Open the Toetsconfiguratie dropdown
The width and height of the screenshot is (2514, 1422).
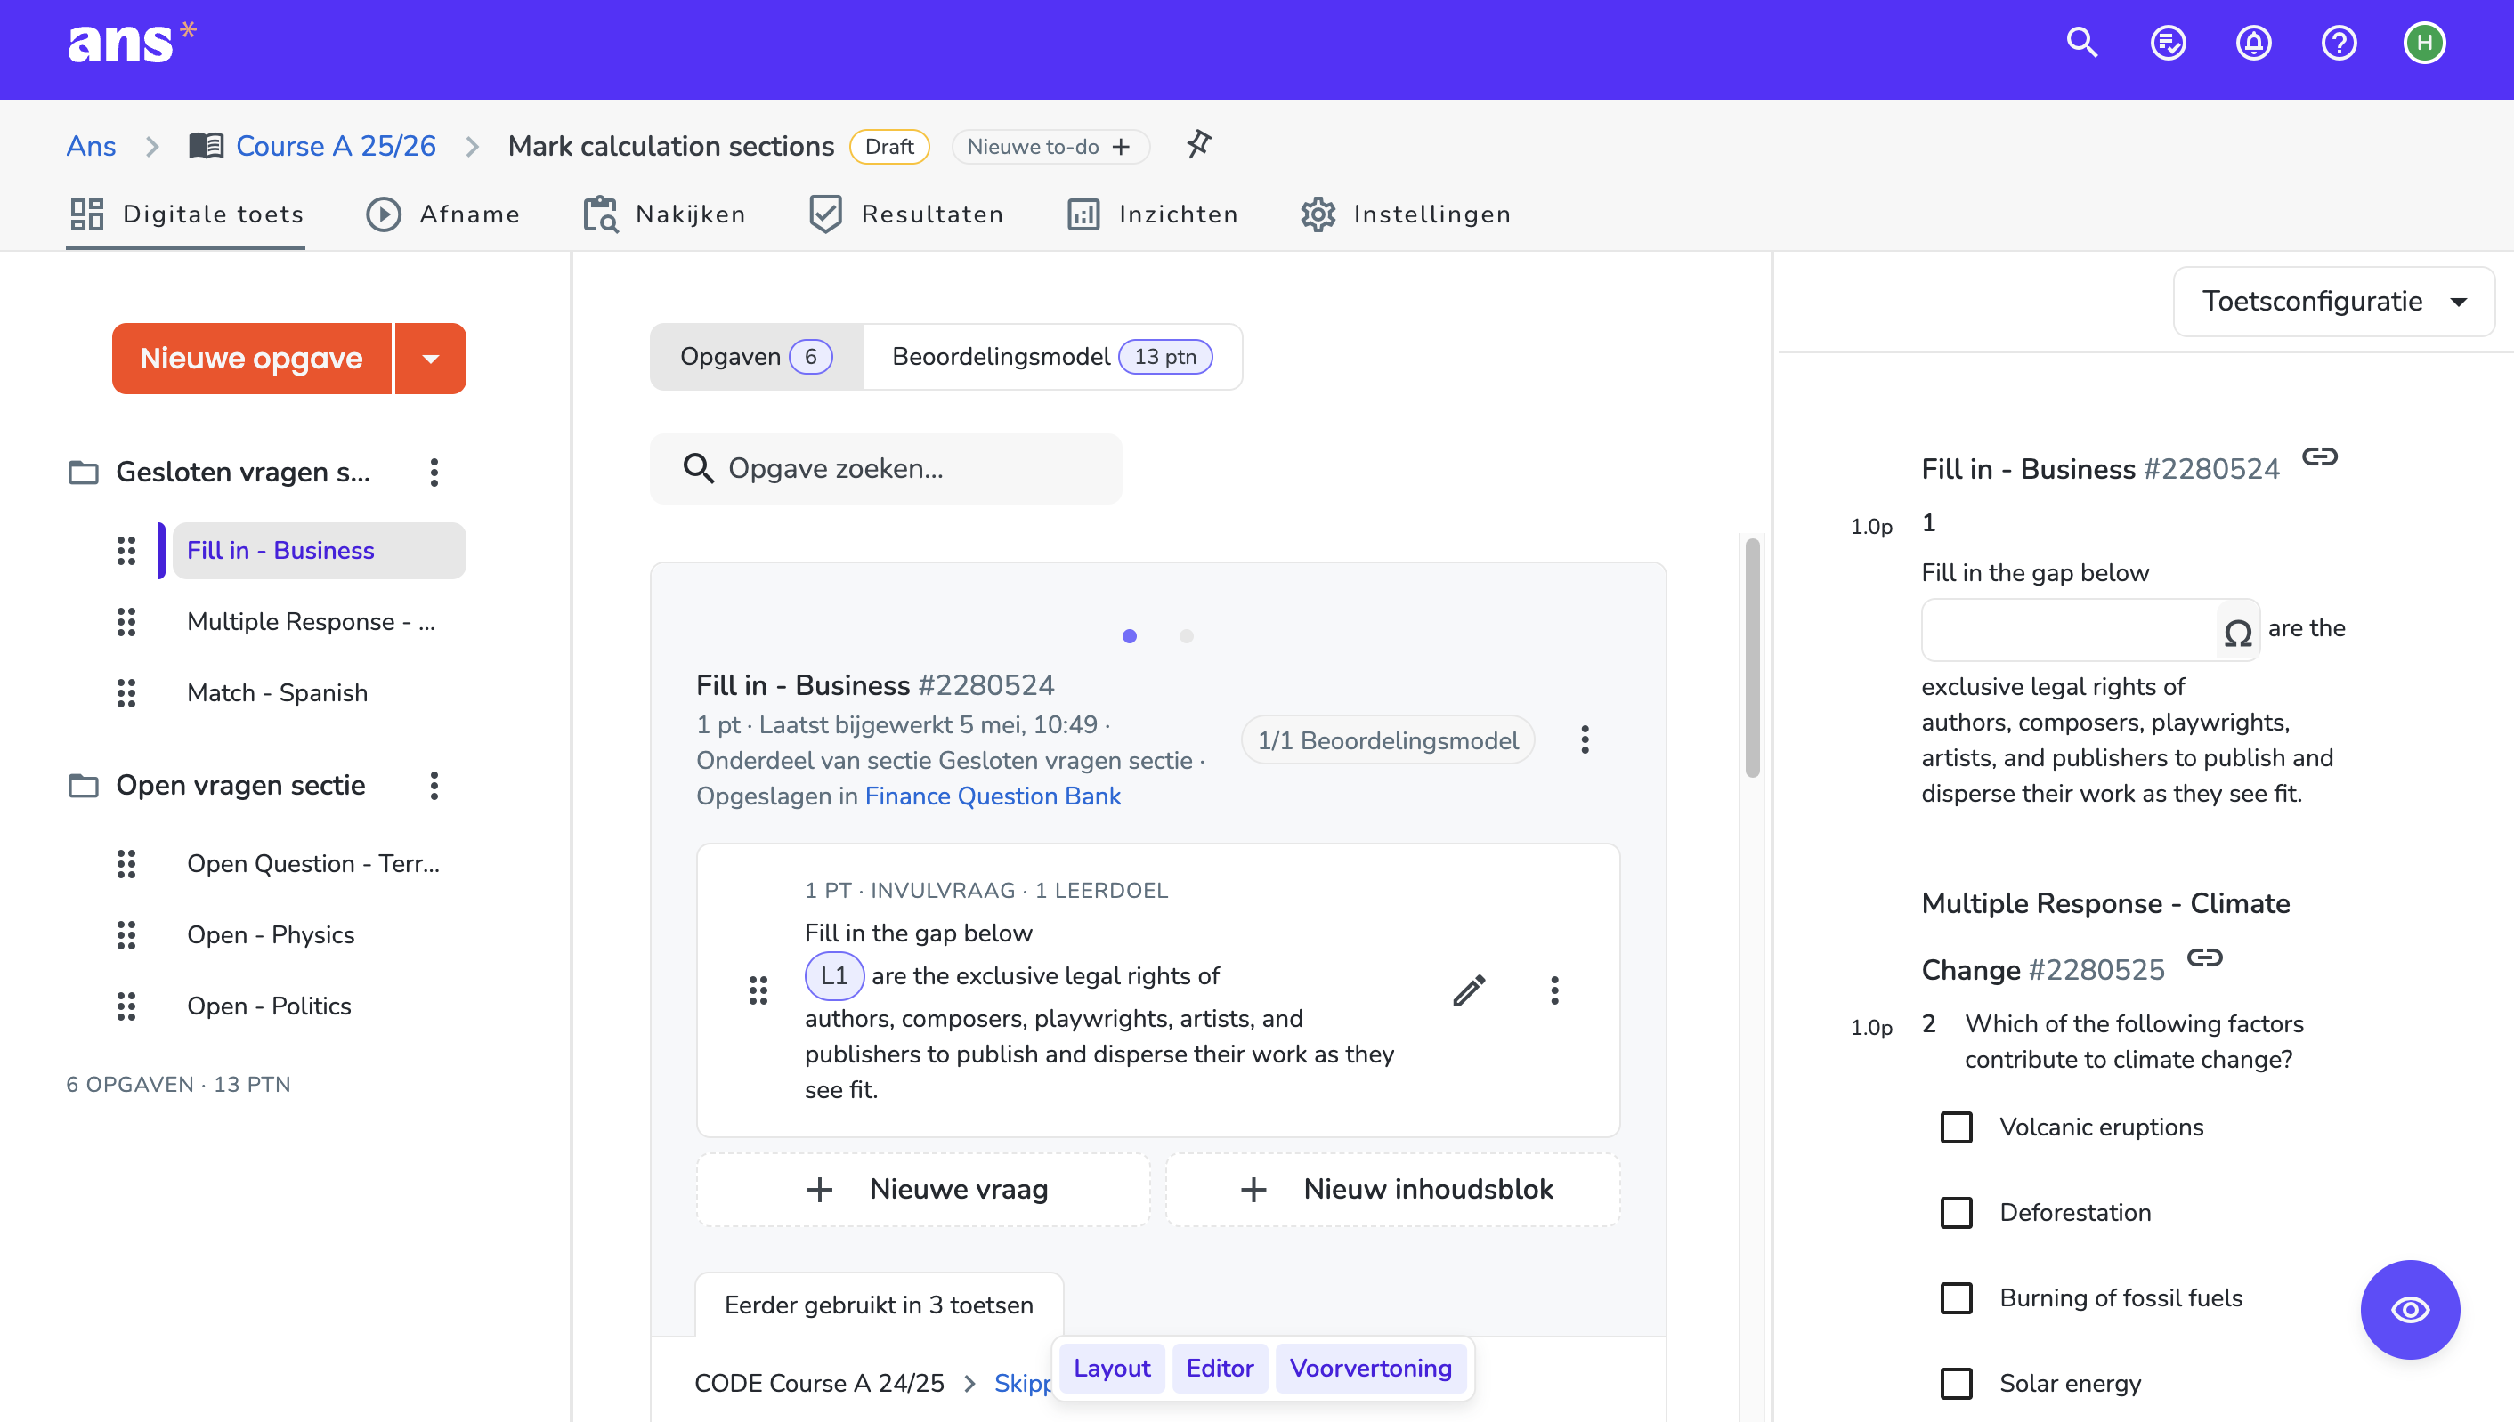pyautogui.click(x=2333, y=302)
